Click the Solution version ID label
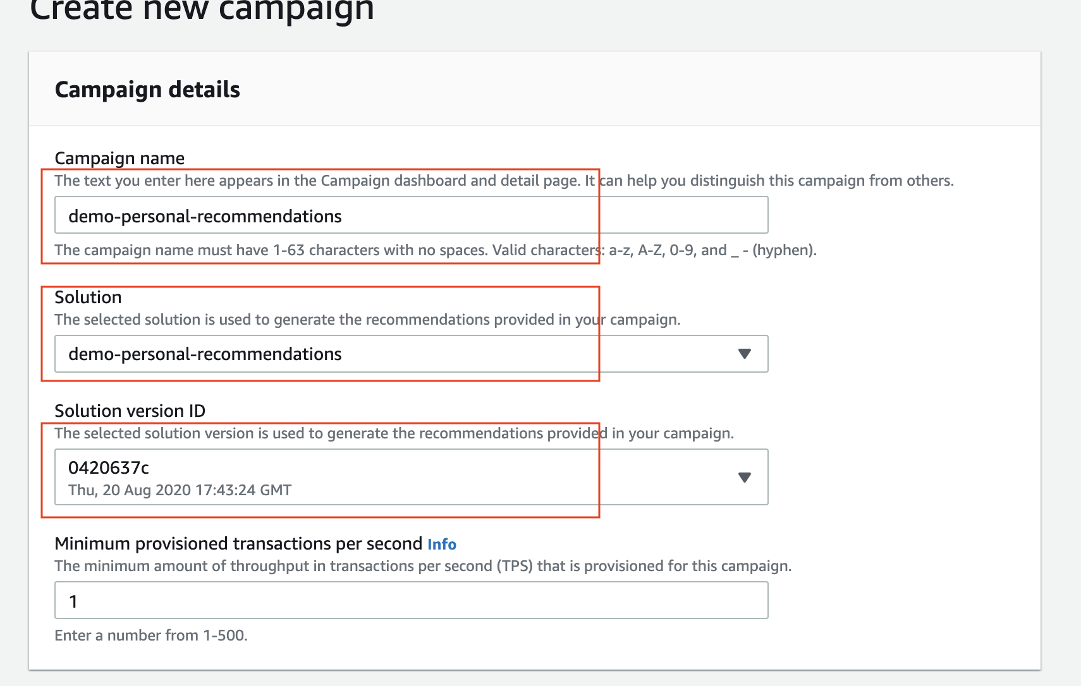Image resolution: width=1081 pixels, height=686 pixels. point(130,411)
